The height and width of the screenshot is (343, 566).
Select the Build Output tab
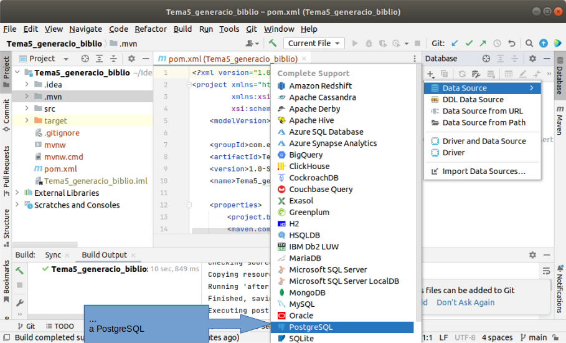(105, 255)
